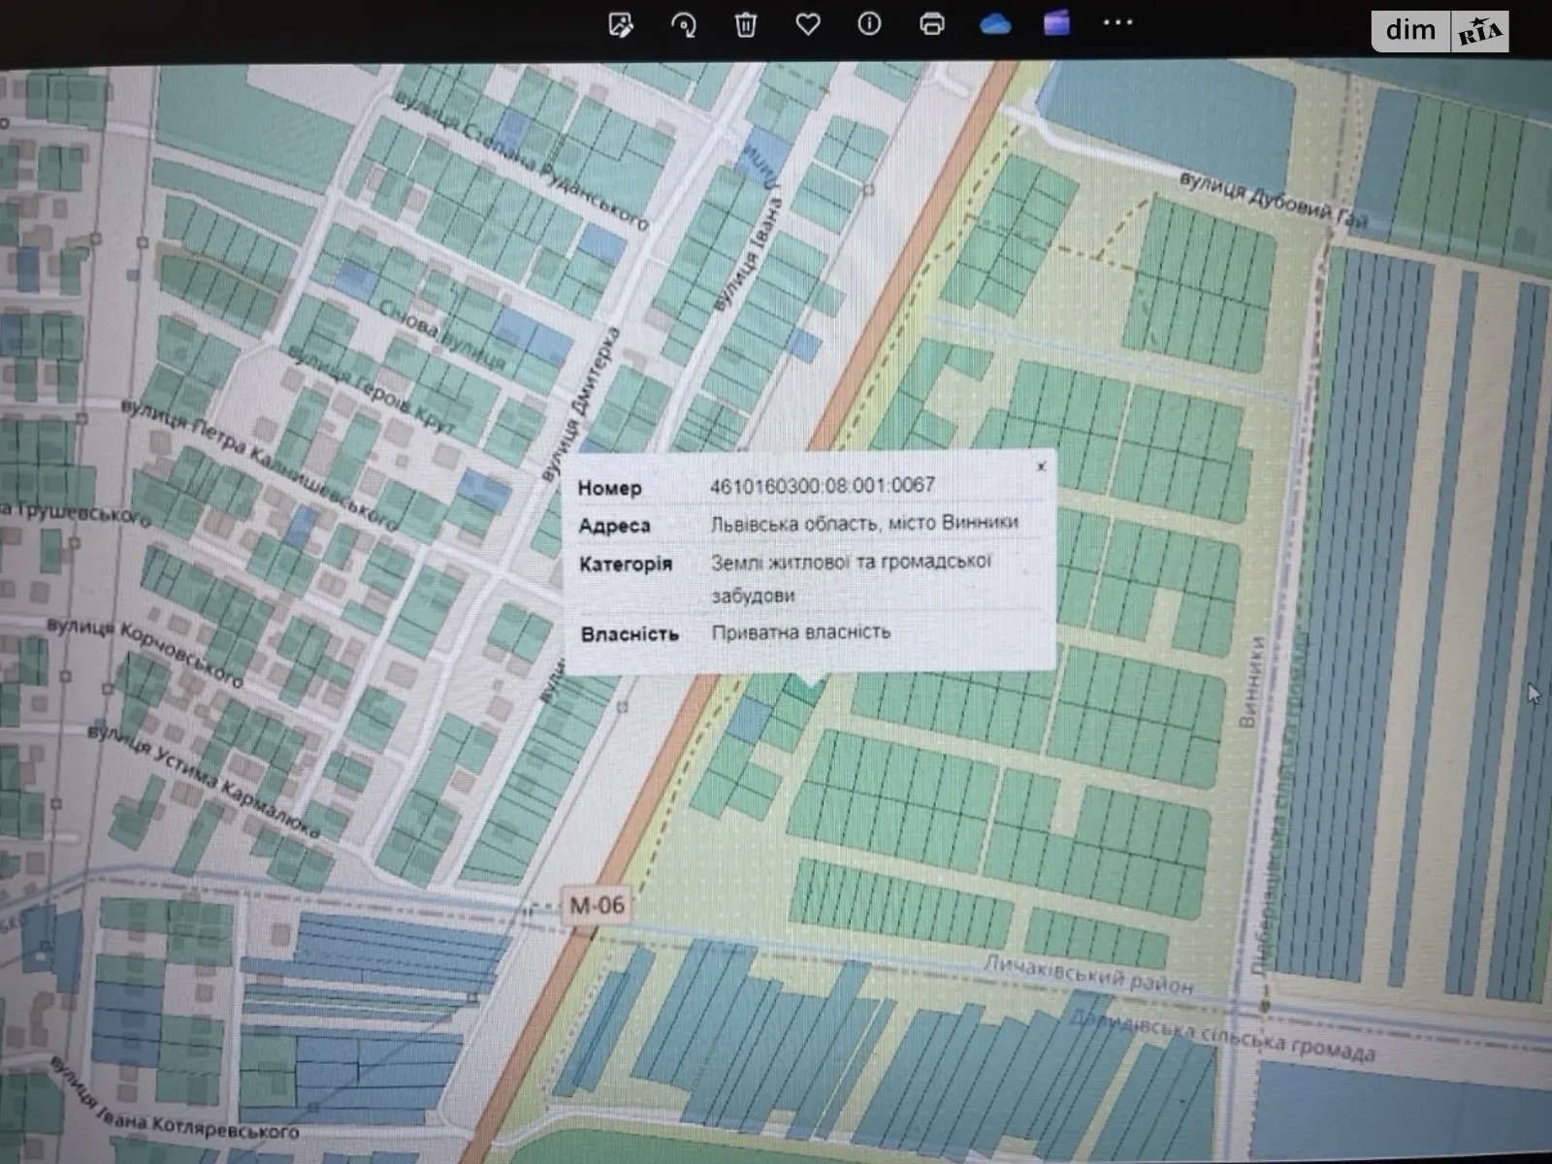Click the Личаківський район map label
The height and width of the screenshot is (1164, 1552).
coord(1087,974)
